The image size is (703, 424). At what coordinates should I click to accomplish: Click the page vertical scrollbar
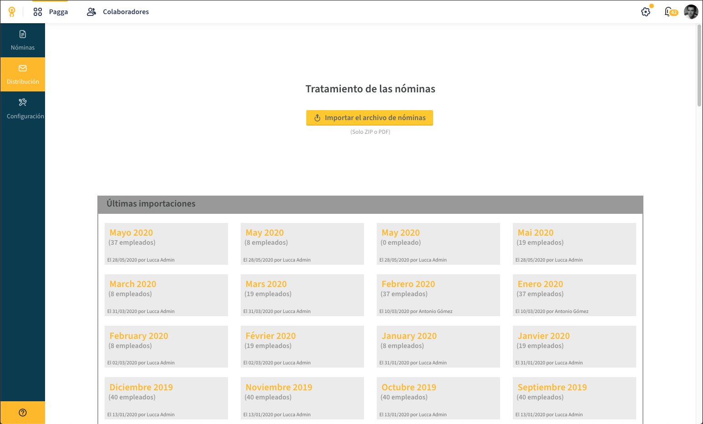pyautogui.click(x=699, y=66)
